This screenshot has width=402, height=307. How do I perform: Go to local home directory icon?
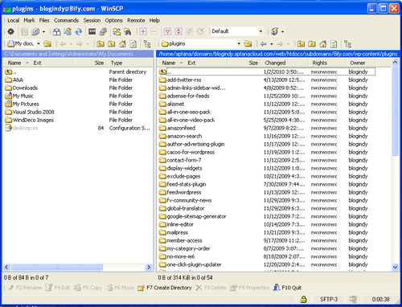[122, 43]
